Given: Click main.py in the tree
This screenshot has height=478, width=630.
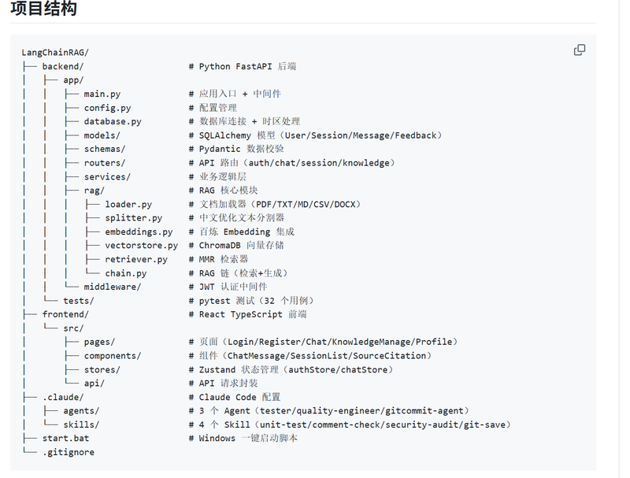Looking at the screenshot, I should tap(102, 94).
